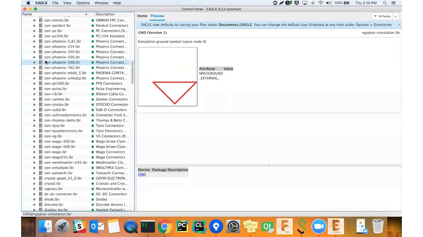Toggle the green dot for crystal.lbr
423x237 pixels.
click(93, 183)
